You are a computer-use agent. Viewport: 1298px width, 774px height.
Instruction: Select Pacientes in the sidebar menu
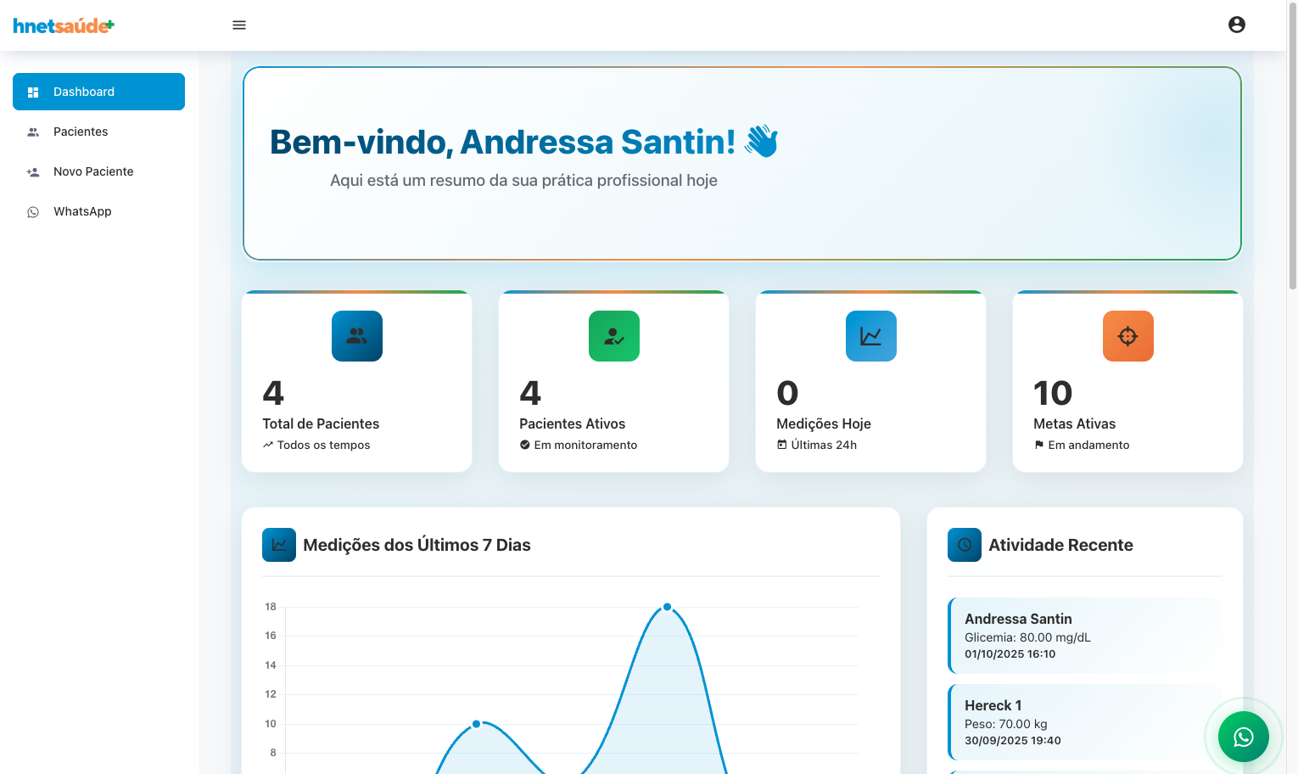[x=81, y=132]
